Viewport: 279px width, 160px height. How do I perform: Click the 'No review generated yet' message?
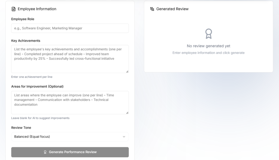(x=208, y=46)
